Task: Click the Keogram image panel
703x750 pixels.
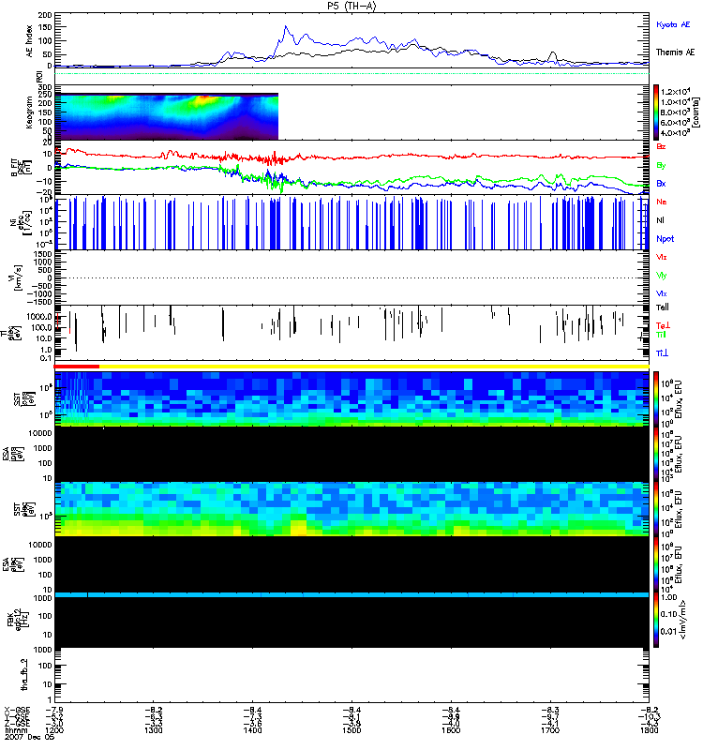Action: pos(167,116)
